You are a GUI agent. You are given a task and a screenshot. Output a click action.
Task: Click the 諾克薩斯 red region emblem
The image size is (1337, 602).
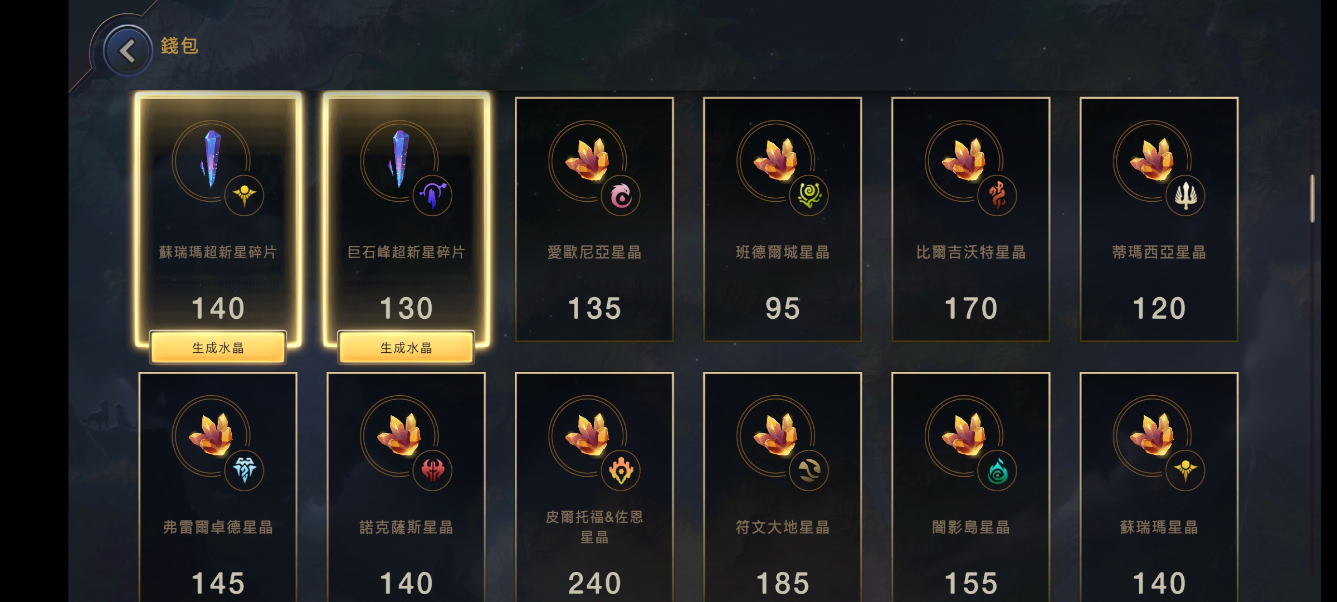[x=432, y=470]
